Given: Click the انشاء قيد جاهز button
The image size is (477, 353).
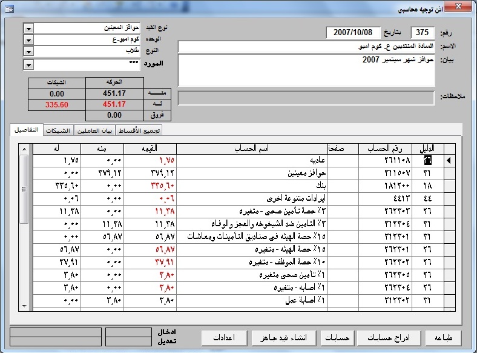Looking at the screenshot, I should point(283,338).
